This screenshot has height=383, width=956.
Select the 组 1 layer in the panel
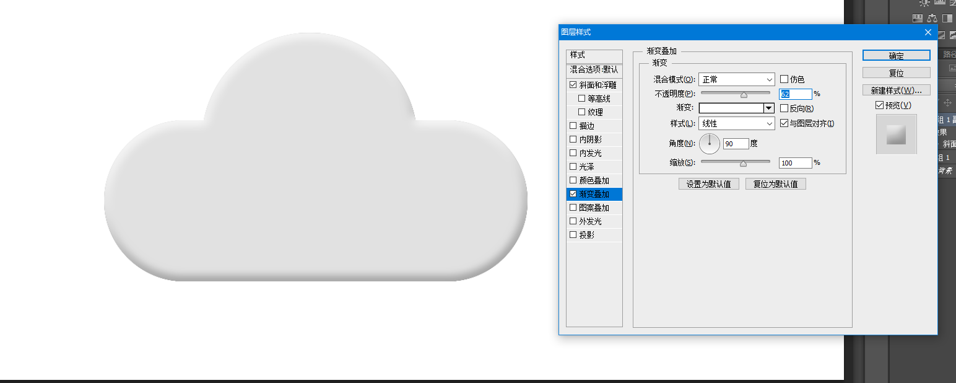click(x=946, y=157)
